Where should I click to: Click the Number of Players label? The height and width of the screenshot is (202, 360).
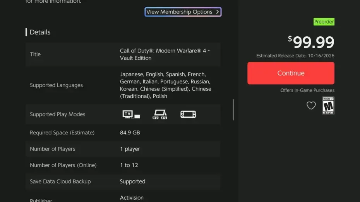pyautogui.click(x=52, y=149)
